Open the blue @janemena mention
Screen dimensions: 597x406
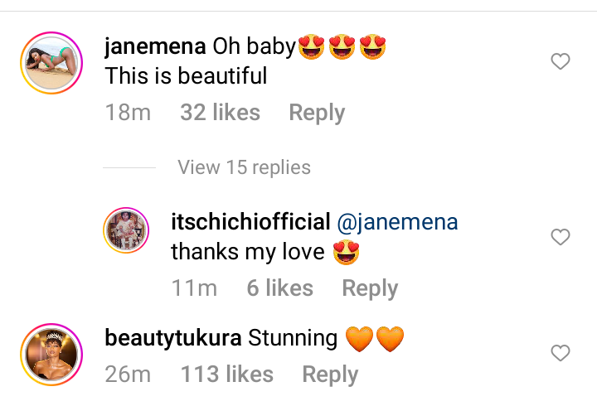[x=398, y=223]
